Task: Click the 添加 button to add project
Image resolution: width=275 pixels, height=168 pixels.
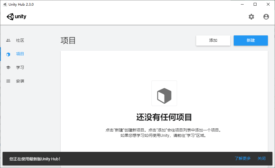Action: 213,41
